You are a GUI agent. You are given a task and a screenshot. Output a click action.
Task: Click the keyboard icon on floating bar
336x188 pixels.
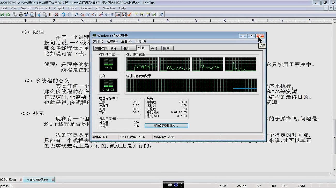click(x=170, y=185)
